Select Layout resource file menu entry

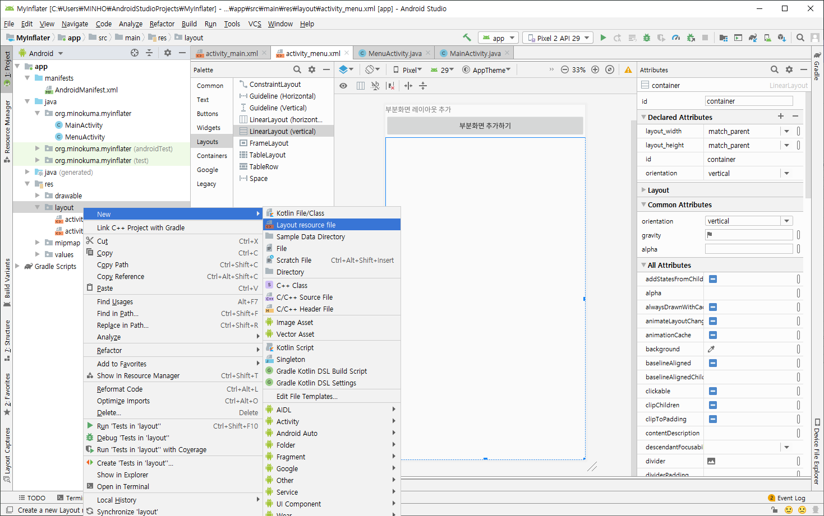tap(332, 225)
